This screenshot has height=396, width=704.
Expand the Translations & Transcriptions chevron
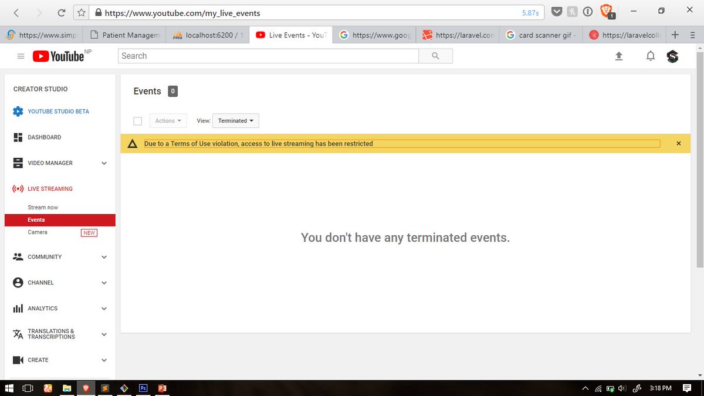coord(104,334)
